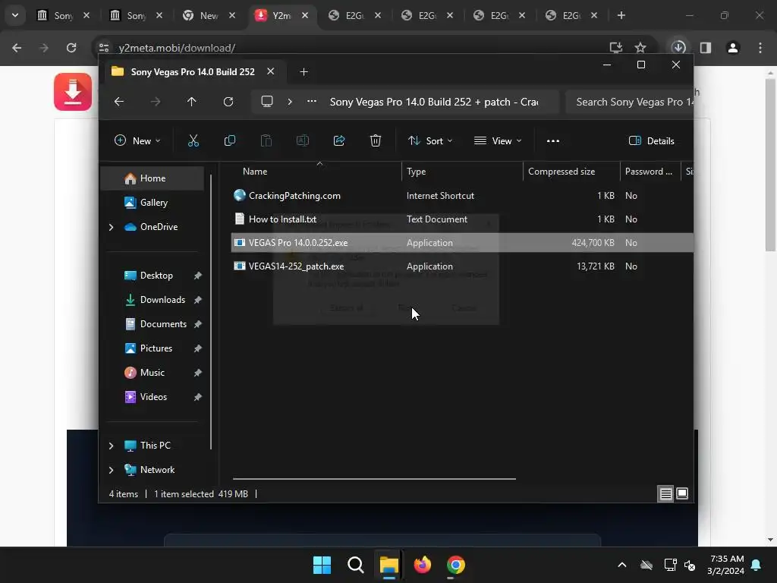Unpin Desktop using its pin icon
This screenshot has width=777, height=583.
point(198,276)
